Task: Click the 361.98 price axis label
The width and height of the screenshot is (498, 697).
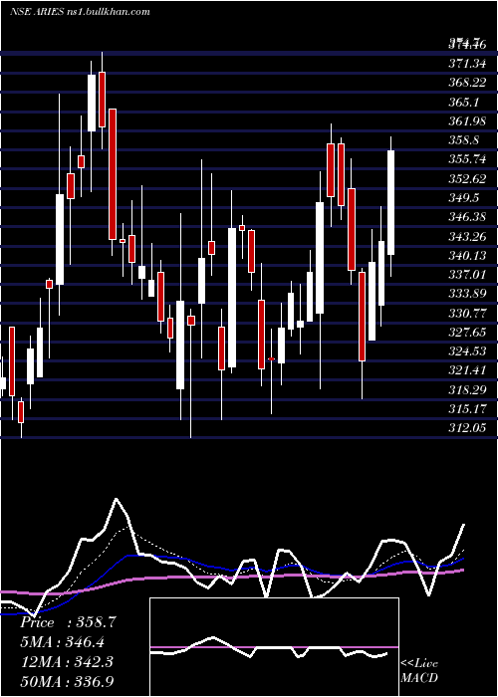Action: click(x=467, y=120)
